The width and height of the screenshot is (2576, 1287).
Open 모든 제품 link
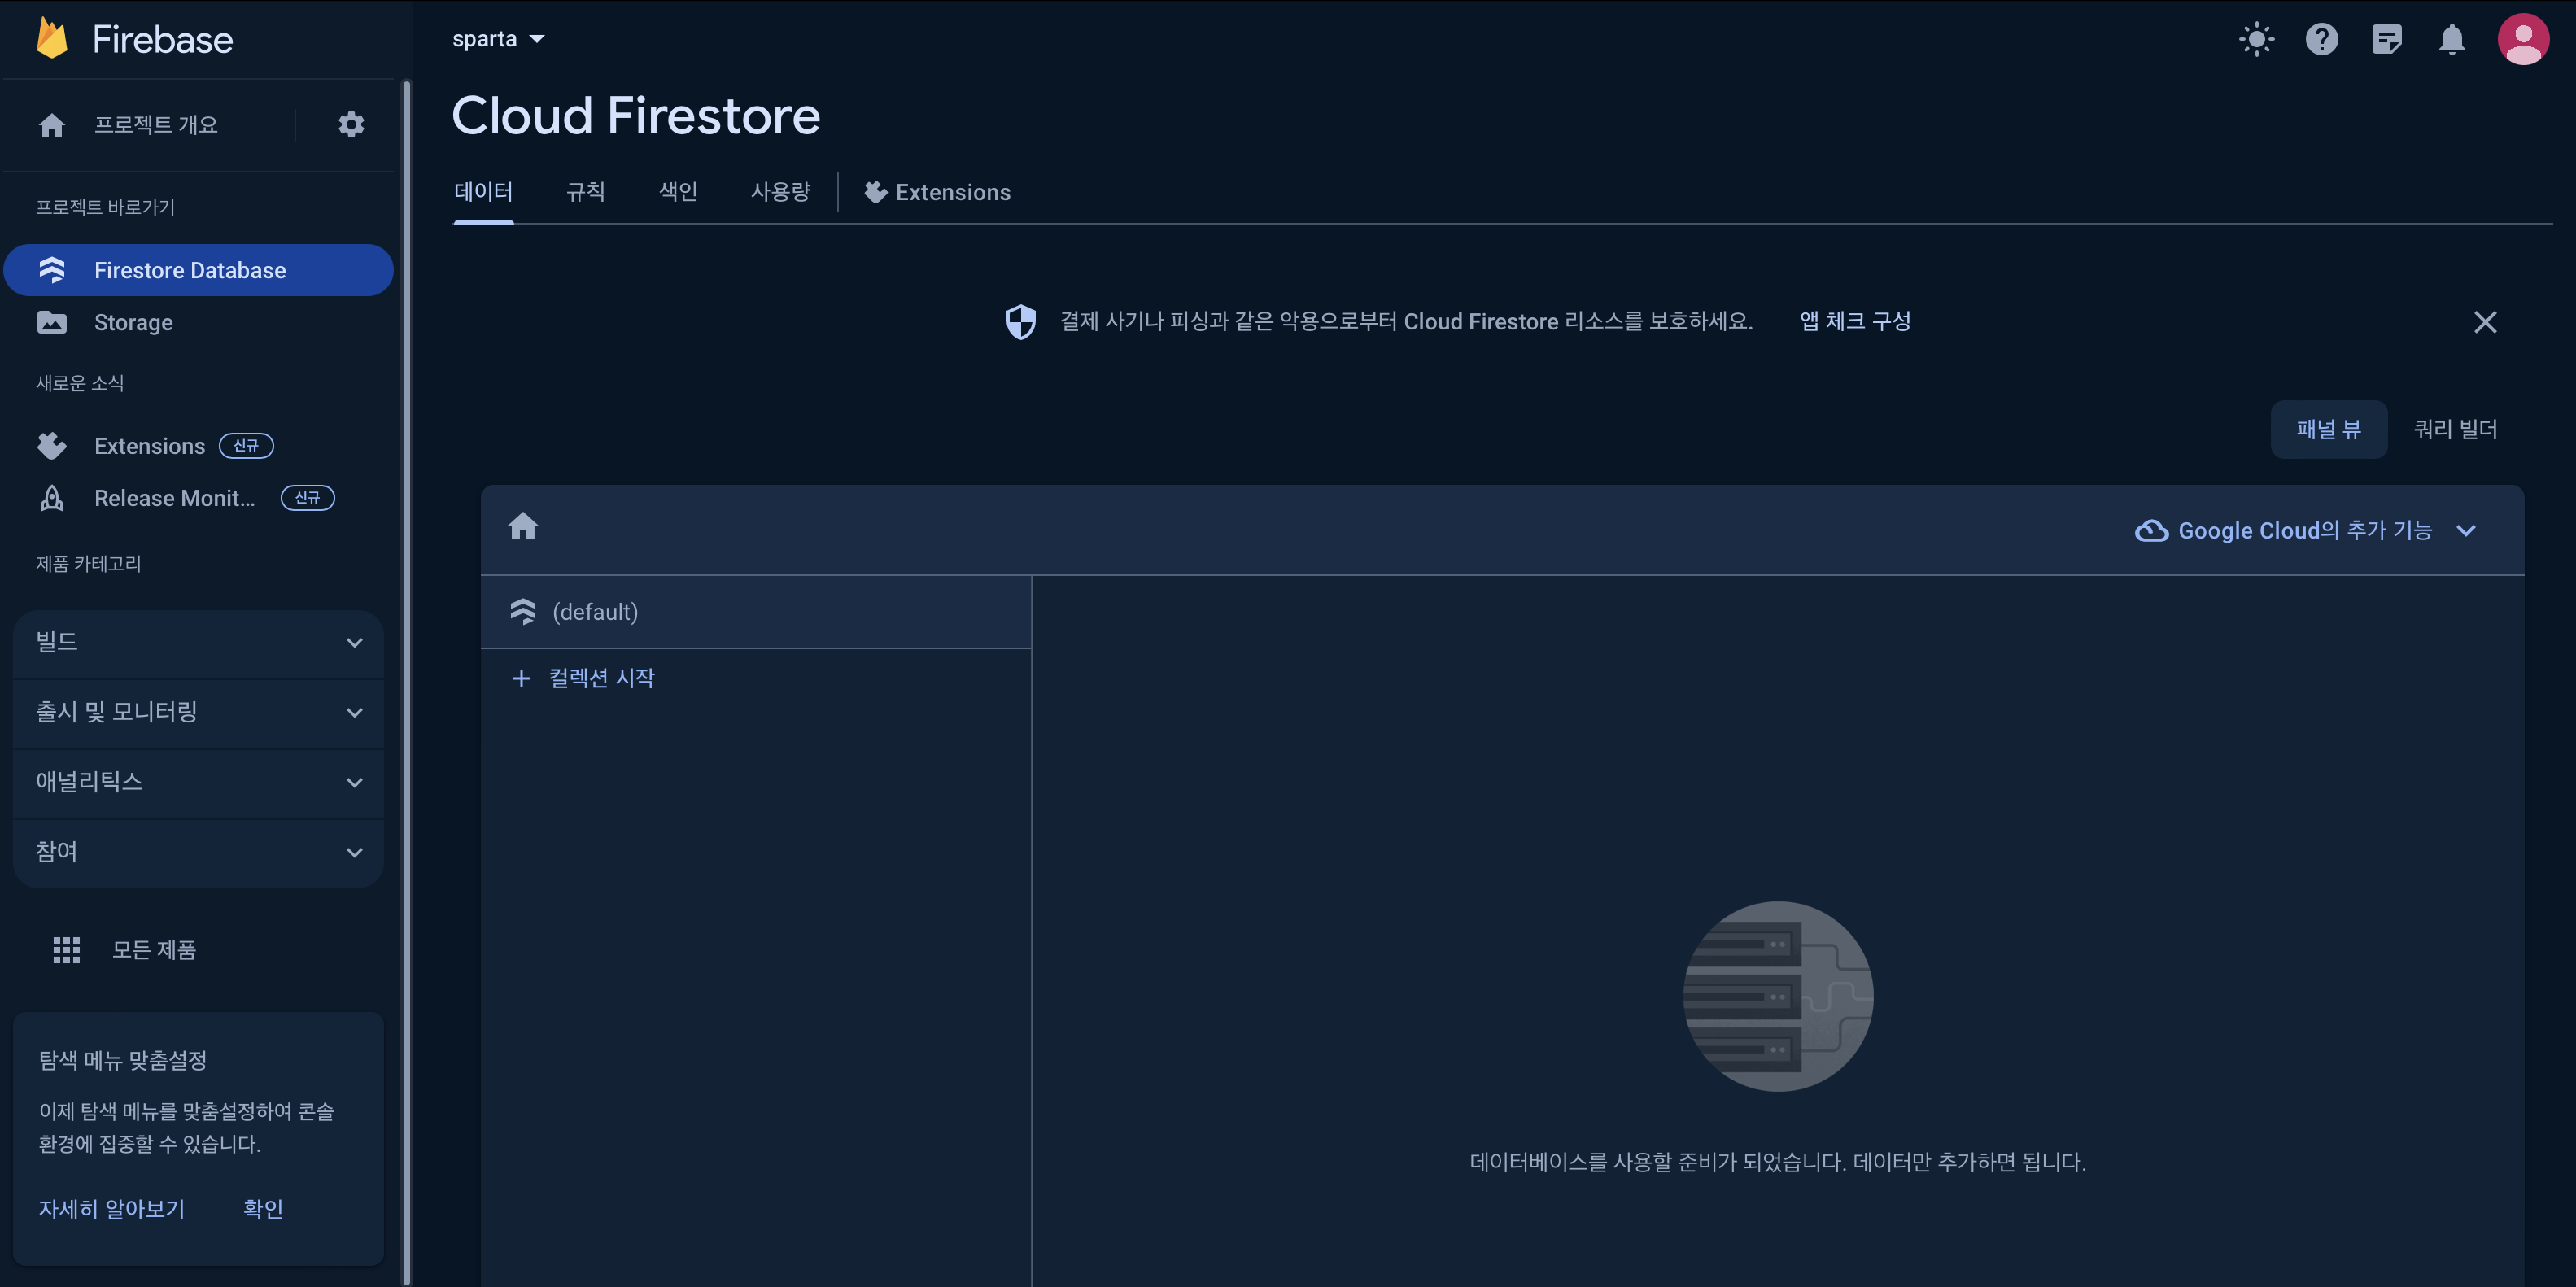[154, 950]
